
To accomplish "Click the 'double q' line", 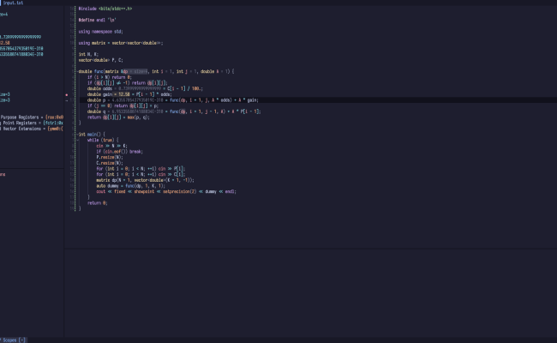I will [174, 111].
